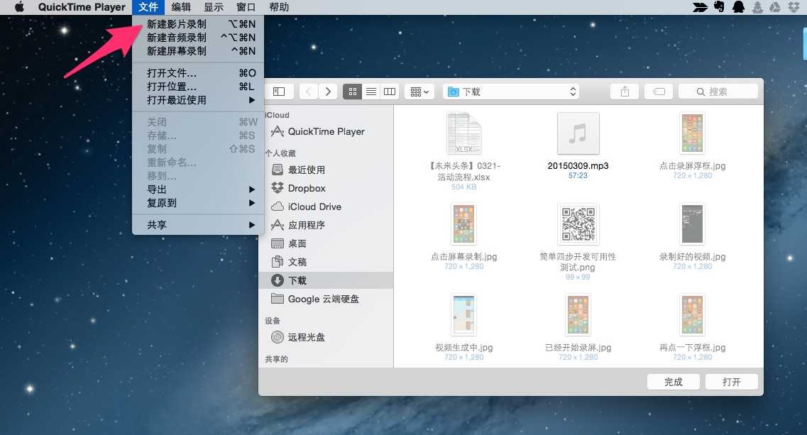The height and width of the screenshot is (435, 807).
Task: Select the 点击屏幕录制.jpg image
Action: click(x=463, y=236)
